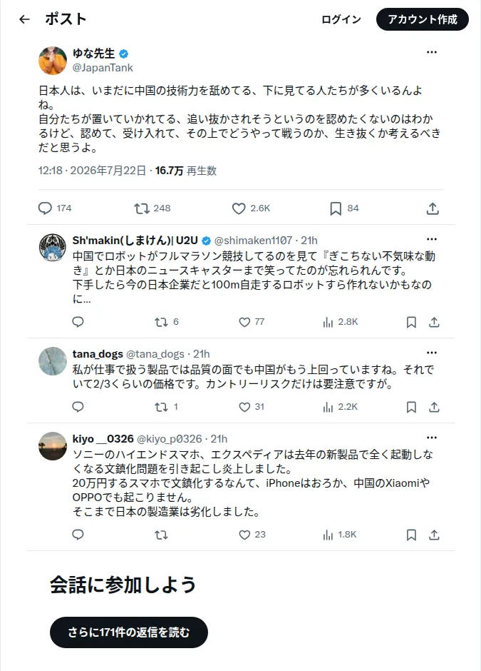Image resolution: width=481 pixels, height=671 pixels.
Task: Bookmark the kiyo__0326 reply
Action: pos(411,535)
